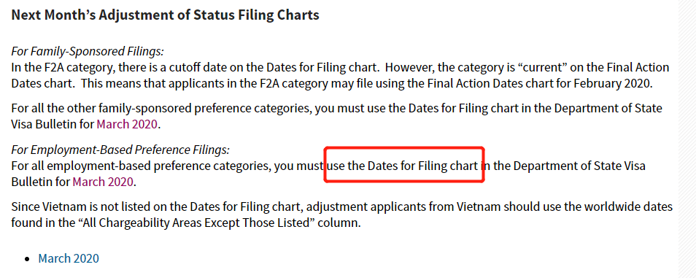Open the March 2020 link in employment-based paragraph
This screenshot has height=278, width=696.
pos(103,182)
